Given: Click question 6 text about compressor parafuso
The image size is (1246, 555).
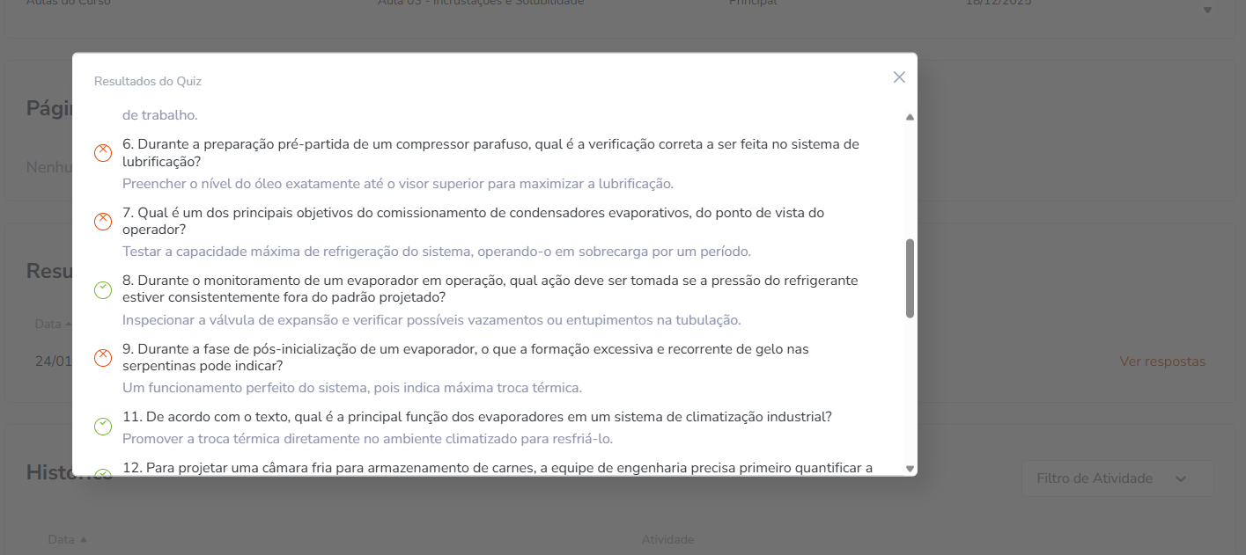Looking at the screenshot, I should [490, 153].
